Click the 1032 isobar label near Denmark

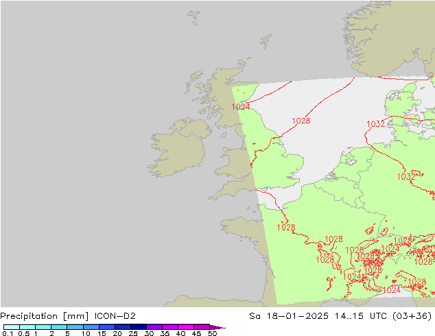tap(375, 124)
